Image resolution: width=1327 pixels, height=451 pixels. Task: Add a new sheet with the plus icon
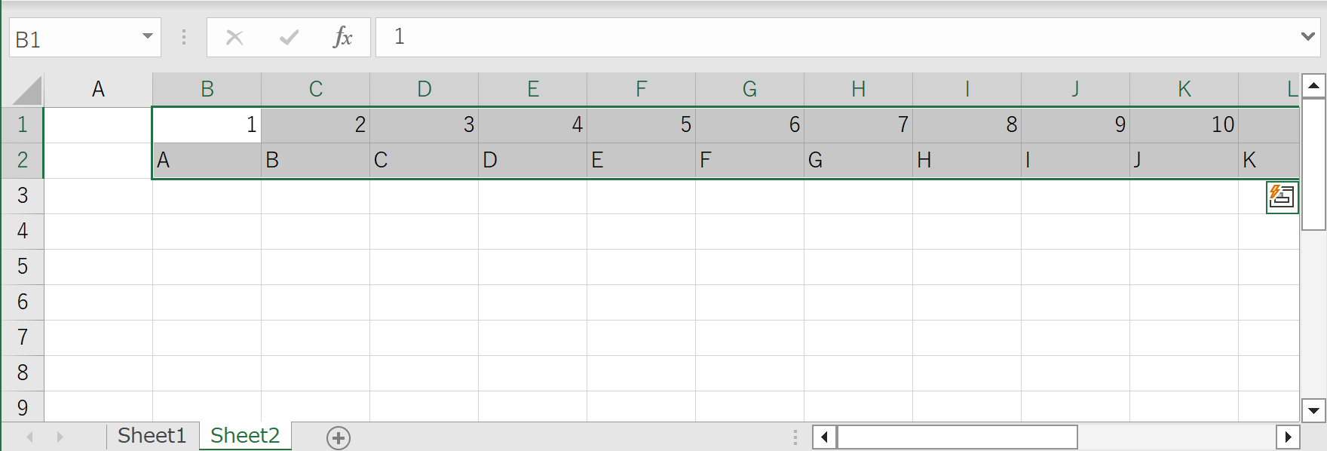click(x=339, y=437)
